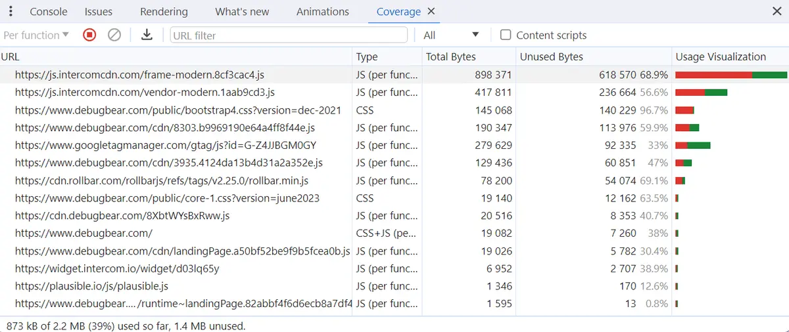The height and width of the screenshot is (332, 789).
Task: Select the bootstrap4.css?version=dec-2021 row
Action: 394,110
